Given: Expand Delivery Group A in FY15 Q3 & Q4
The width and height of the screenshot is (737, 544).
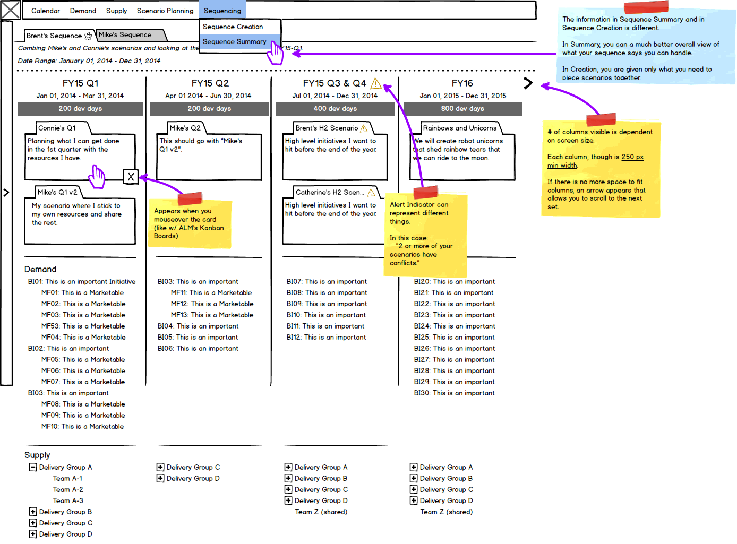Looking at the screenshot, I should click(x=288, y=467).
